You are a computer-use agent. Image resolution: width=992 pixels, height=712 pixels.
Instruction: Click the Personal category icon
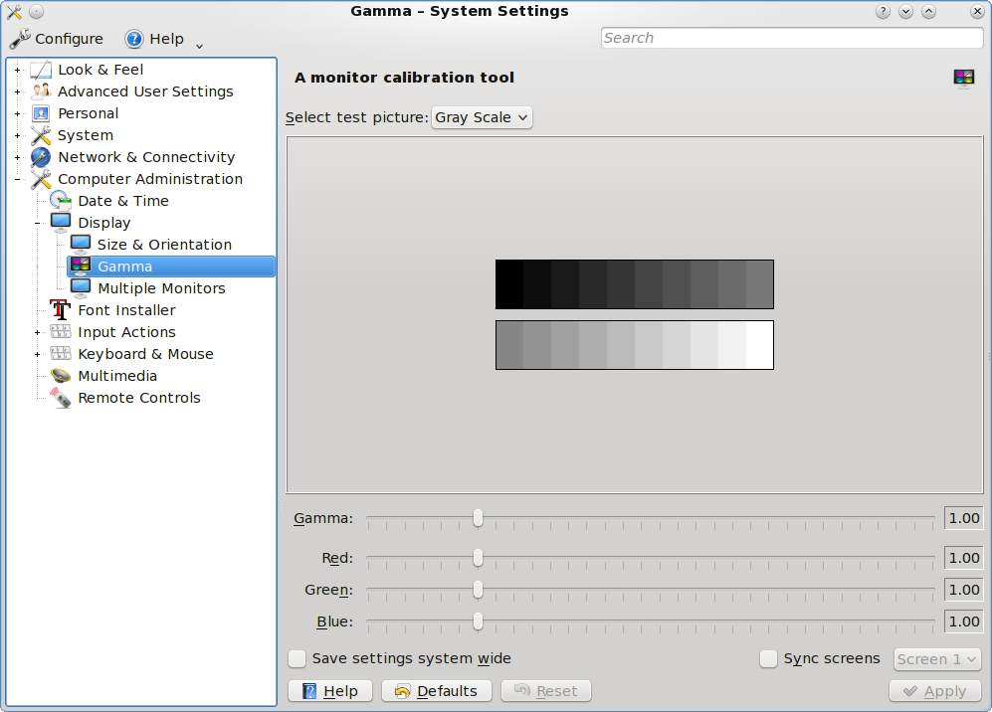41,113
